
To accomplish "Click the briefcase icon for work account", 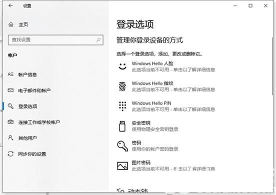I will pyautogui.click(x=10, y=121).
